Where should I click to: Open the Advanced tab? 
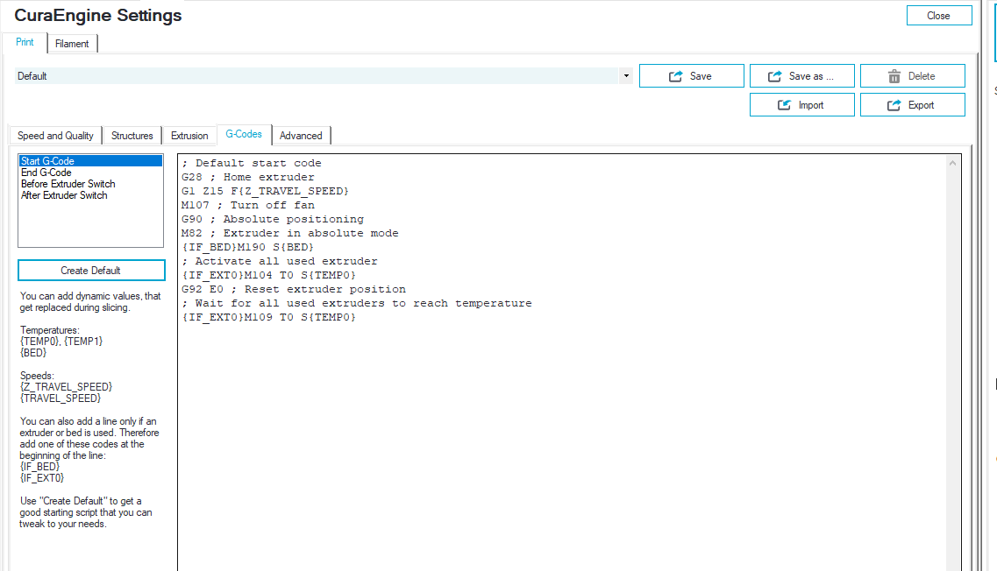click(301, 135)
